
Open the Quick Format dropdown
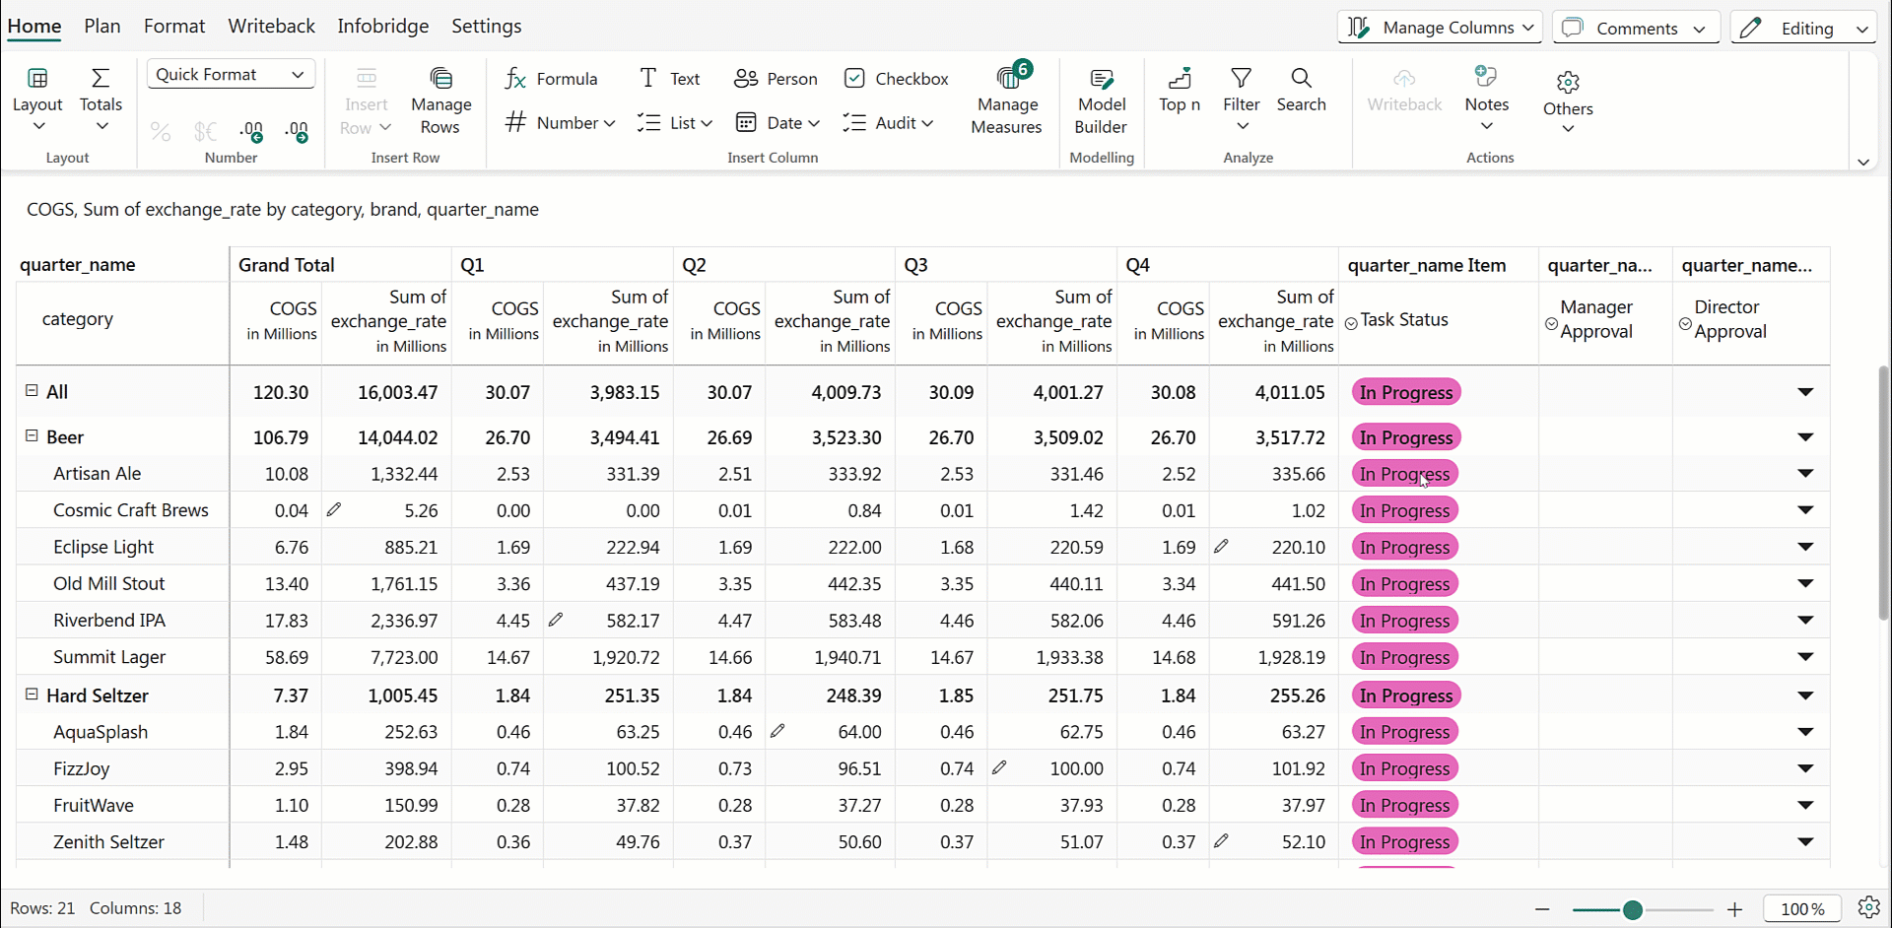coord(231,75)
